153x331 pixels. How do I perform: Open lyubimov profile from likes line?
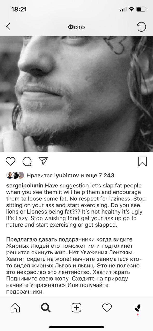point(67,175)
